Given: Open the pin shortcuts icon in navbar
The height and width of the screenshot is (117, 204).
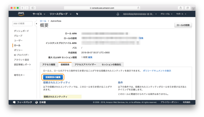Looking at the screenshot, I should pos(77,14).
